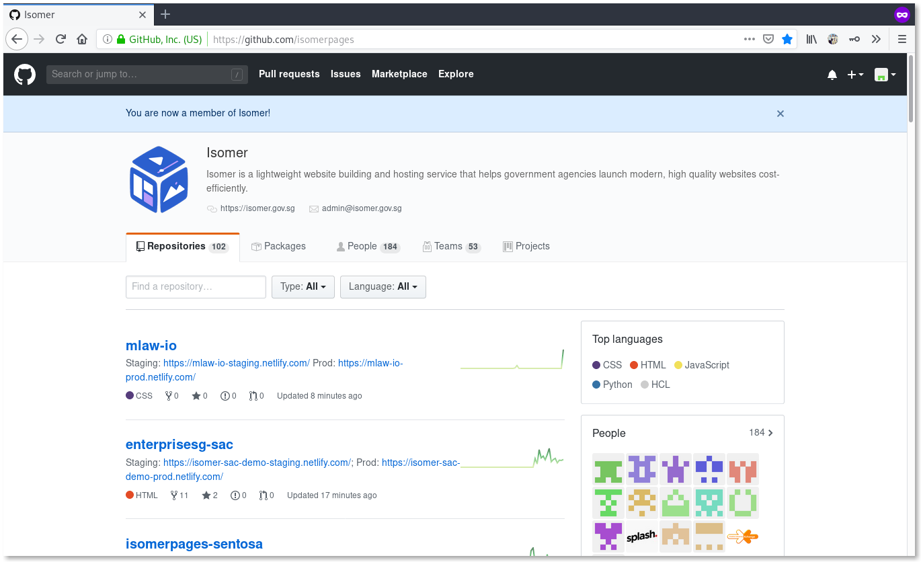Open the enterprisesg-sac repository
The width and height of the screenshot is (921, 562).
tap(179, 444)
